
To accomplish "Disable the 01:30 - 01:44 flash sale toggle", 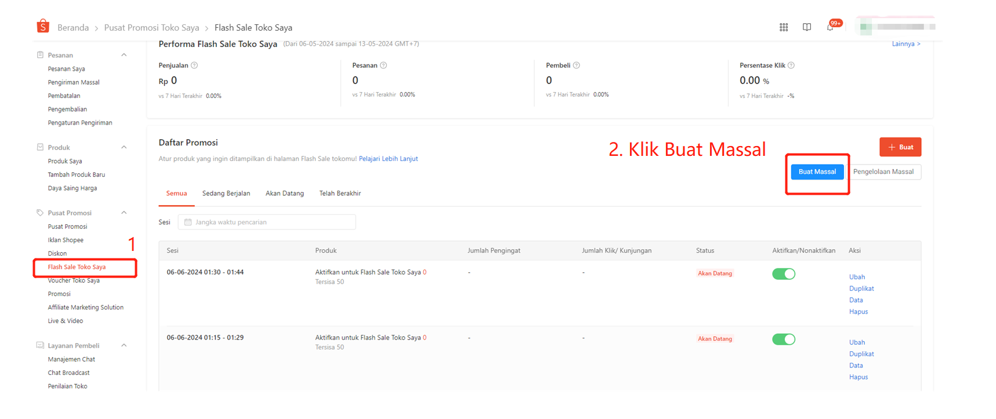I will tap(783, 274).
